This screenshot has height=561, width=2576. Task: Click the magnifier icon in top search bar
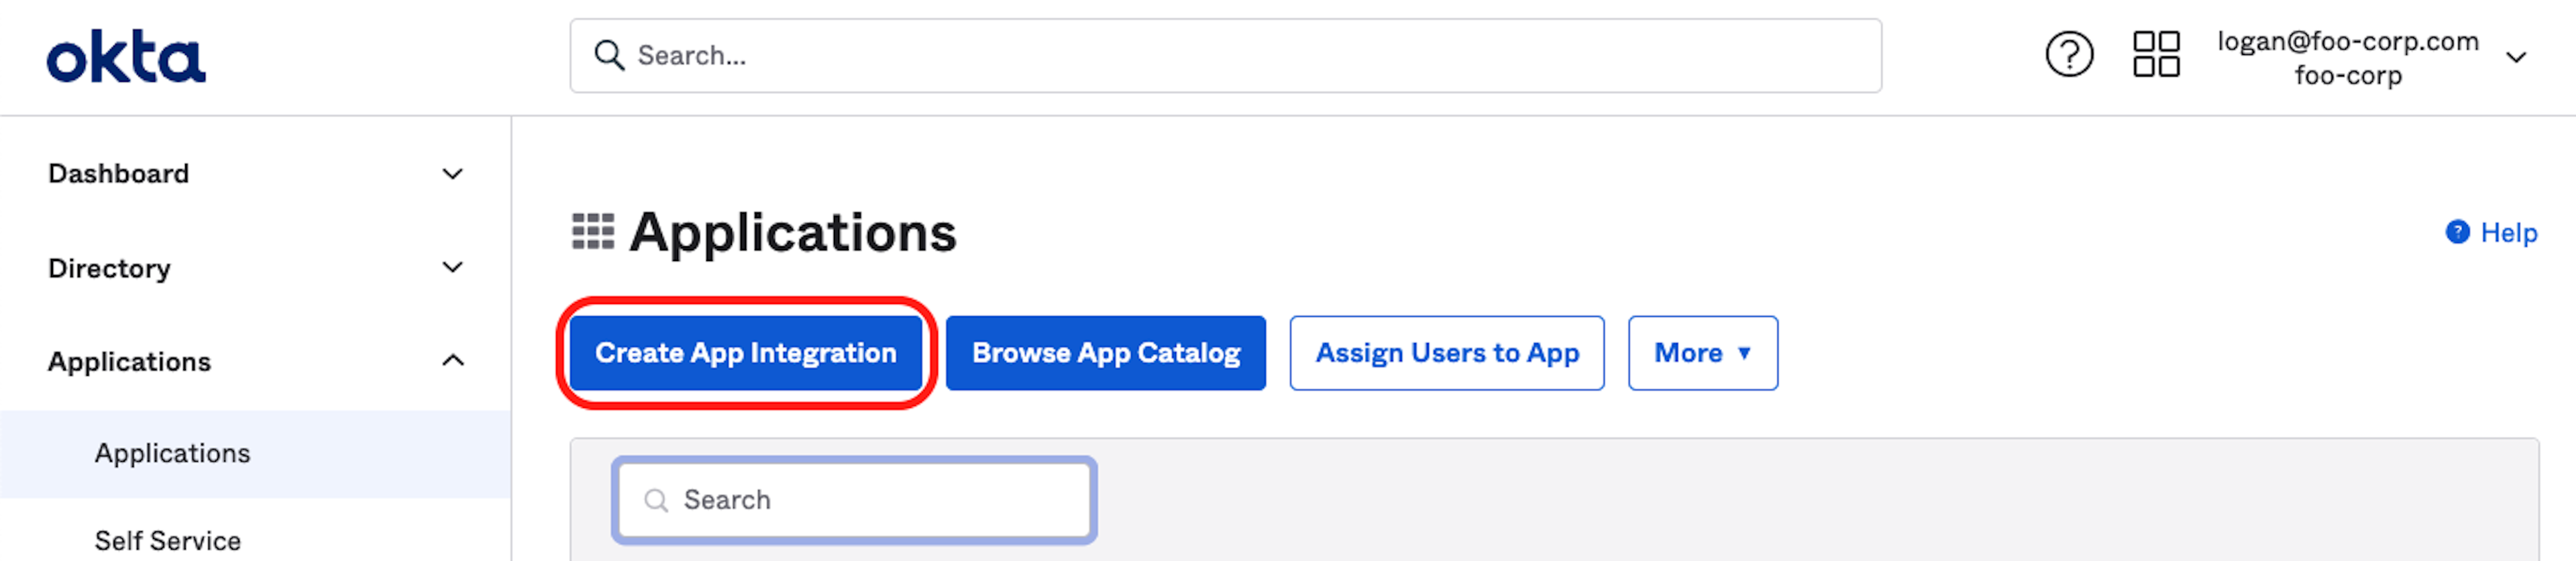click(608, 55)
